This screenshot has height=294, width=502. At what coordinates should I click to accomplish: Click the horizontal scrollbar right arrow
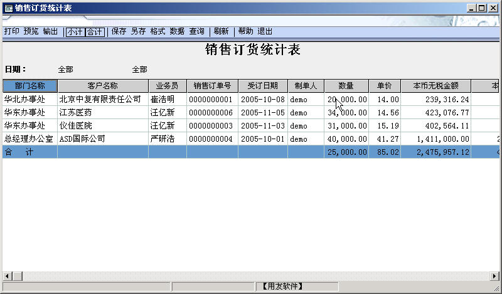tap(494, 276)
